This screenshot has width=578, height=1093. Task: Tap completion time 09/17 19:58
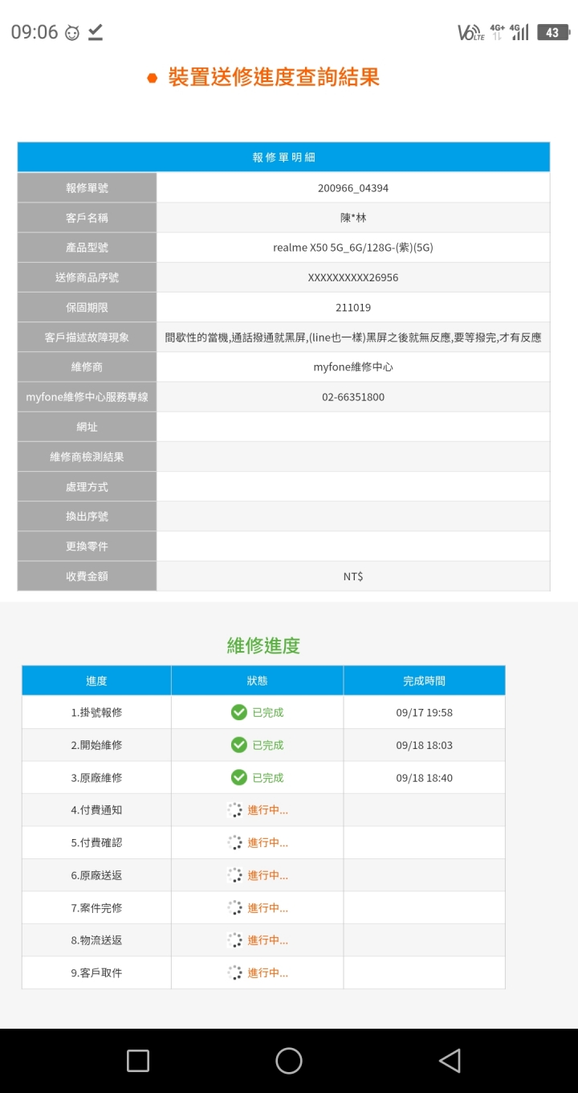tap(424, 712)
